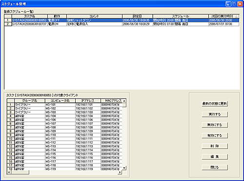Select client WS-104
244x181 pixels.
pyautogui.click(x=60, y=116)
